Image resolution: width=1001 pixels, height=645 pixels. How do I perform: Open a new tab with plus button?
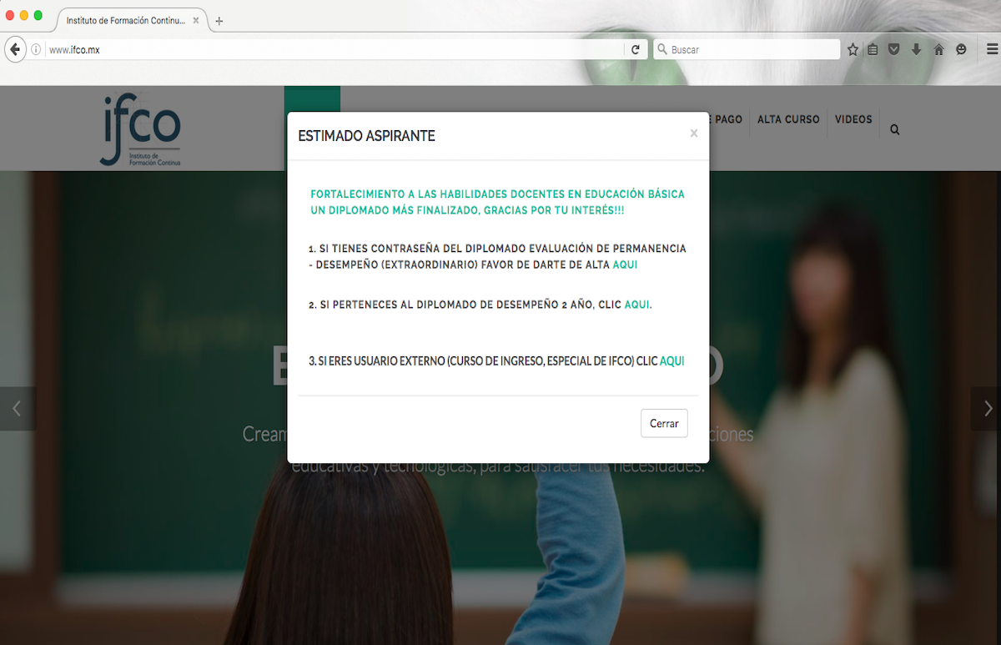219,21
